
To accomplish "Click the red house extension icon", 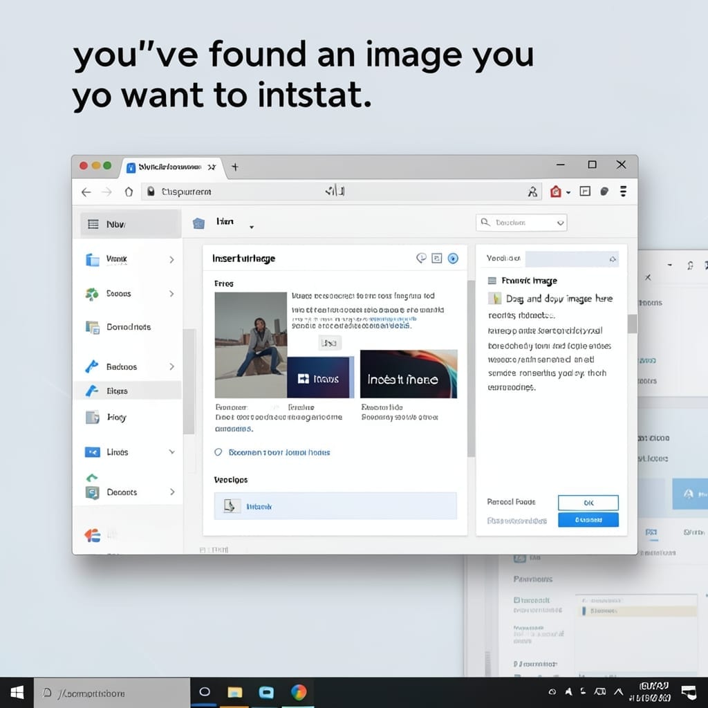I will [555, 192].
